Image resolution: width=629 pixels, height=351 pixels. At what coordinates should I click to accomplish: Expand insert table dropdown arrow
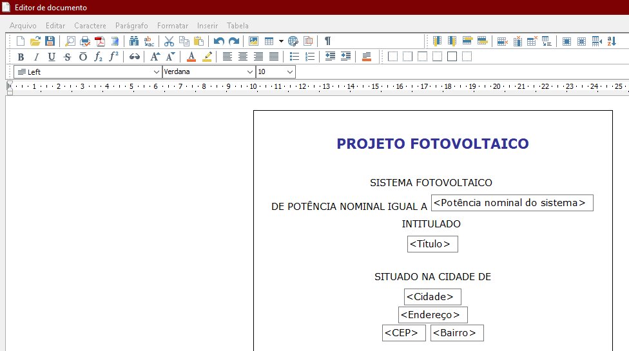coord(281,41)
